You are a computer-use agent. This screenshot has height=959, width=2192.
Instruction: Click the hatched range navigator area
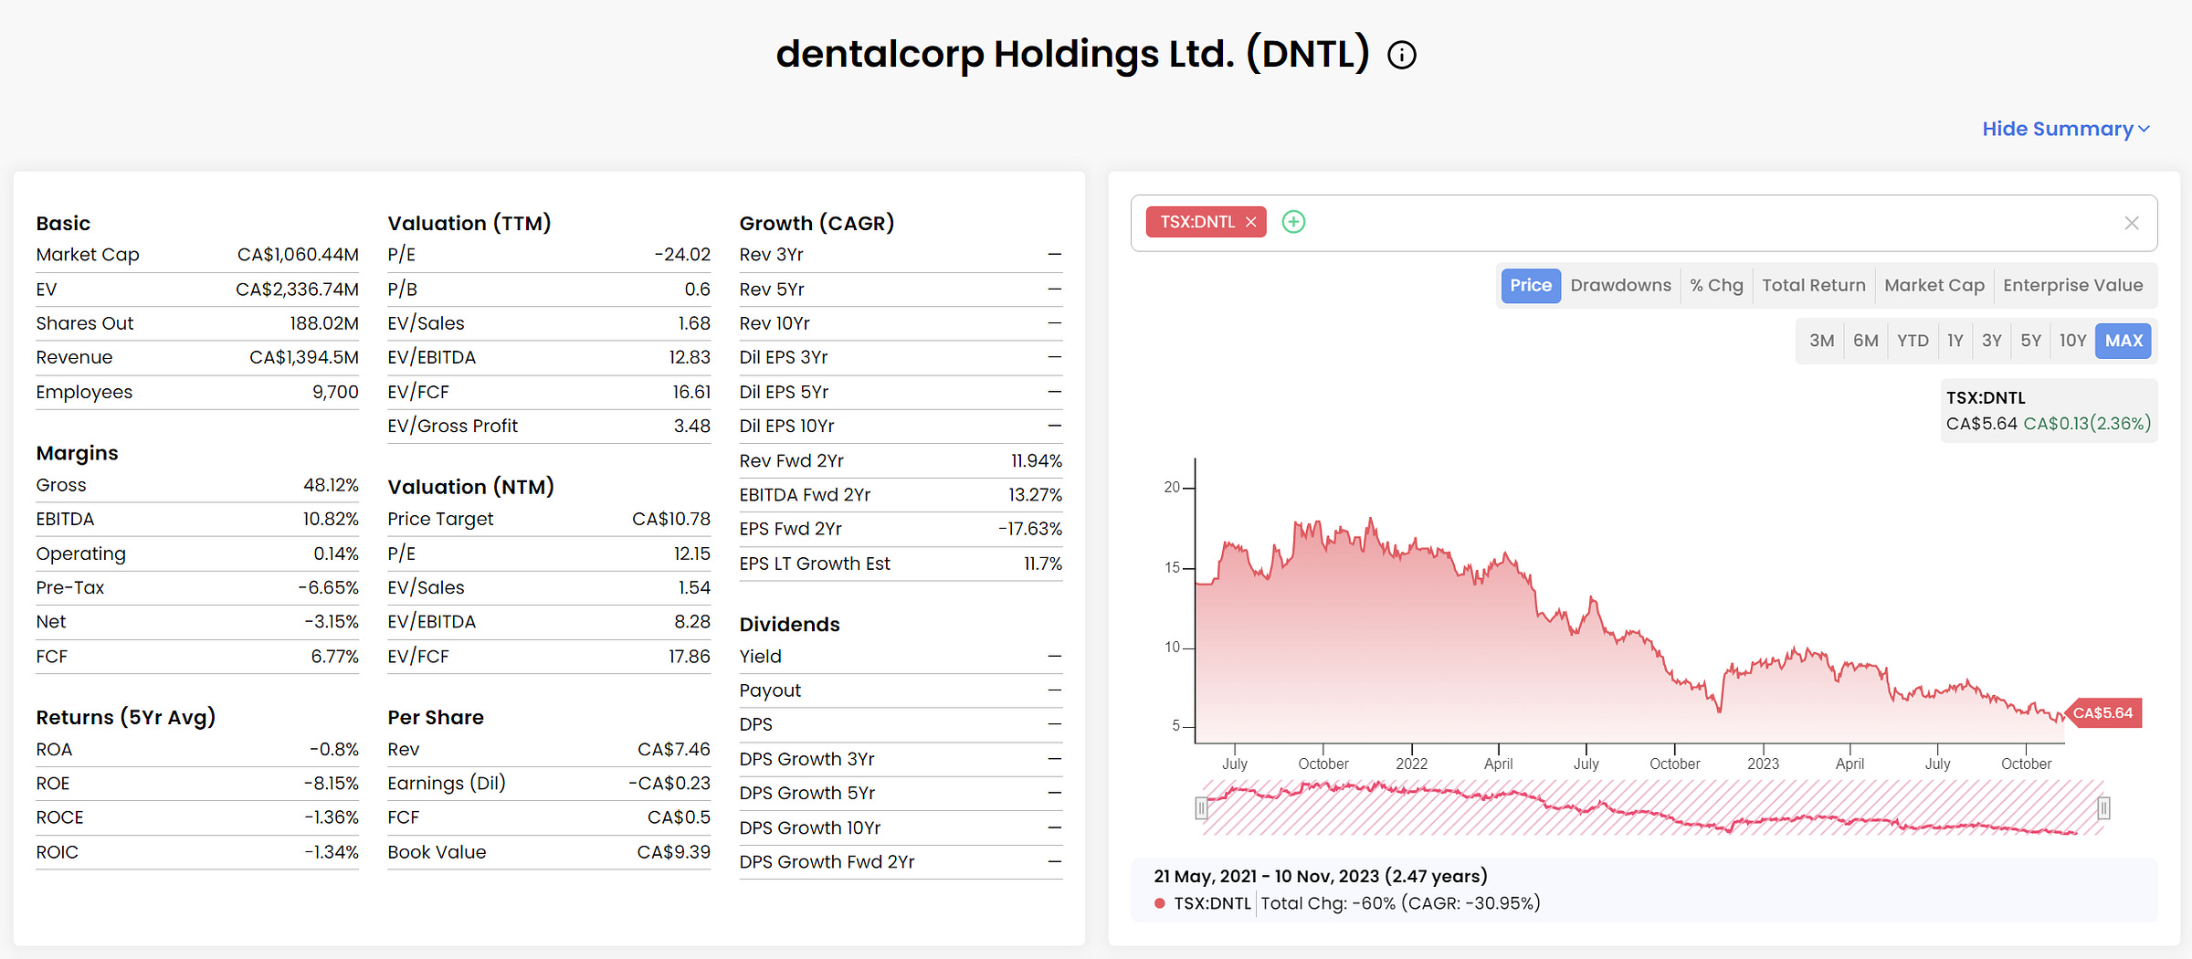pos(1652,808)
